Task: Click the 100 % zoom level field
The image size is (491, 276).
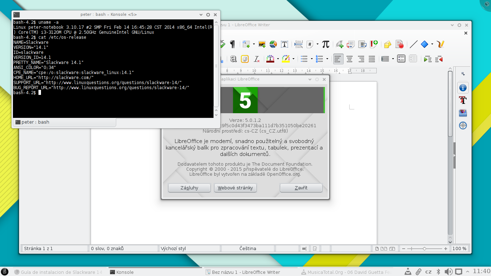Action: click(x=459, y=249)
